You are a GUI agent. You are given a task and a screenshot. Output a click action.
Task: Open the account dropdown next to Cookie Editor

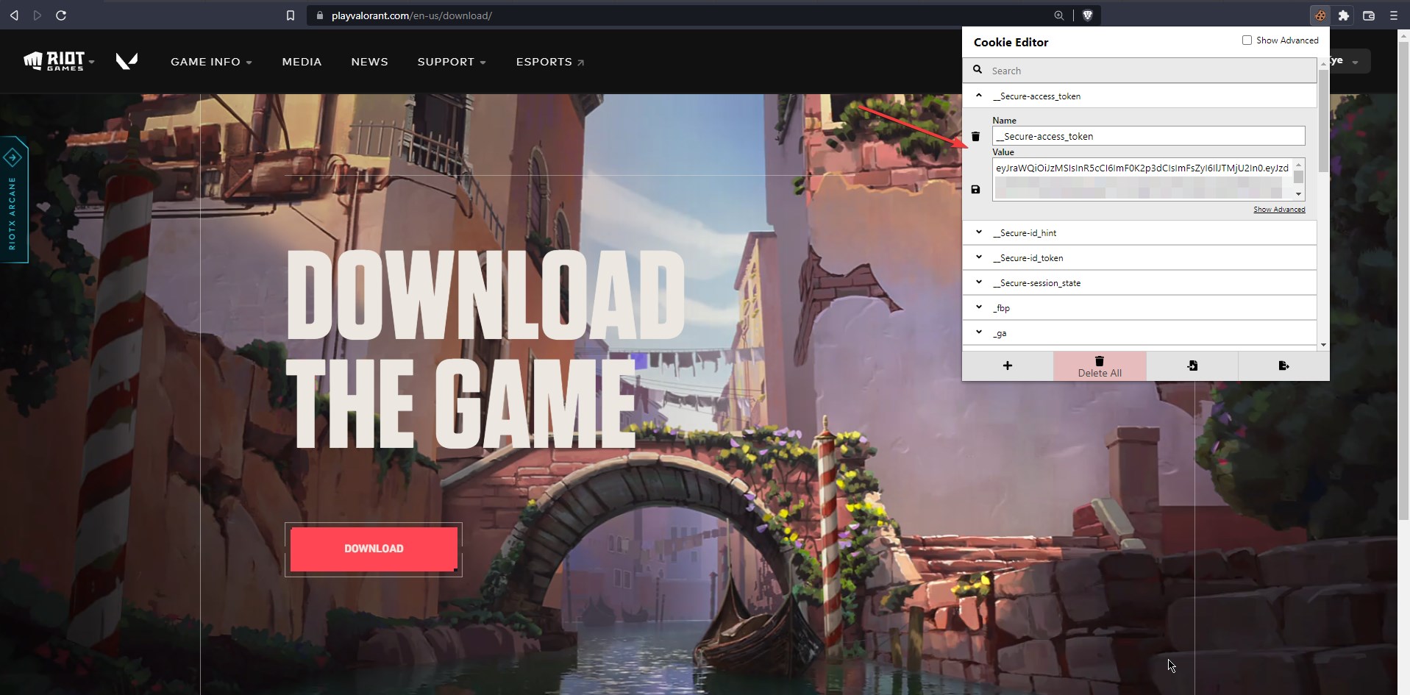(1354, 62)
